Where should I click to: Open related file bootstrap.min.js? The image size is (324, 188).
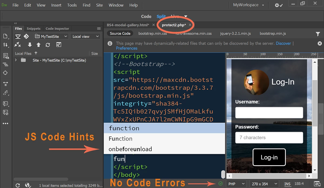click(273, 33)
